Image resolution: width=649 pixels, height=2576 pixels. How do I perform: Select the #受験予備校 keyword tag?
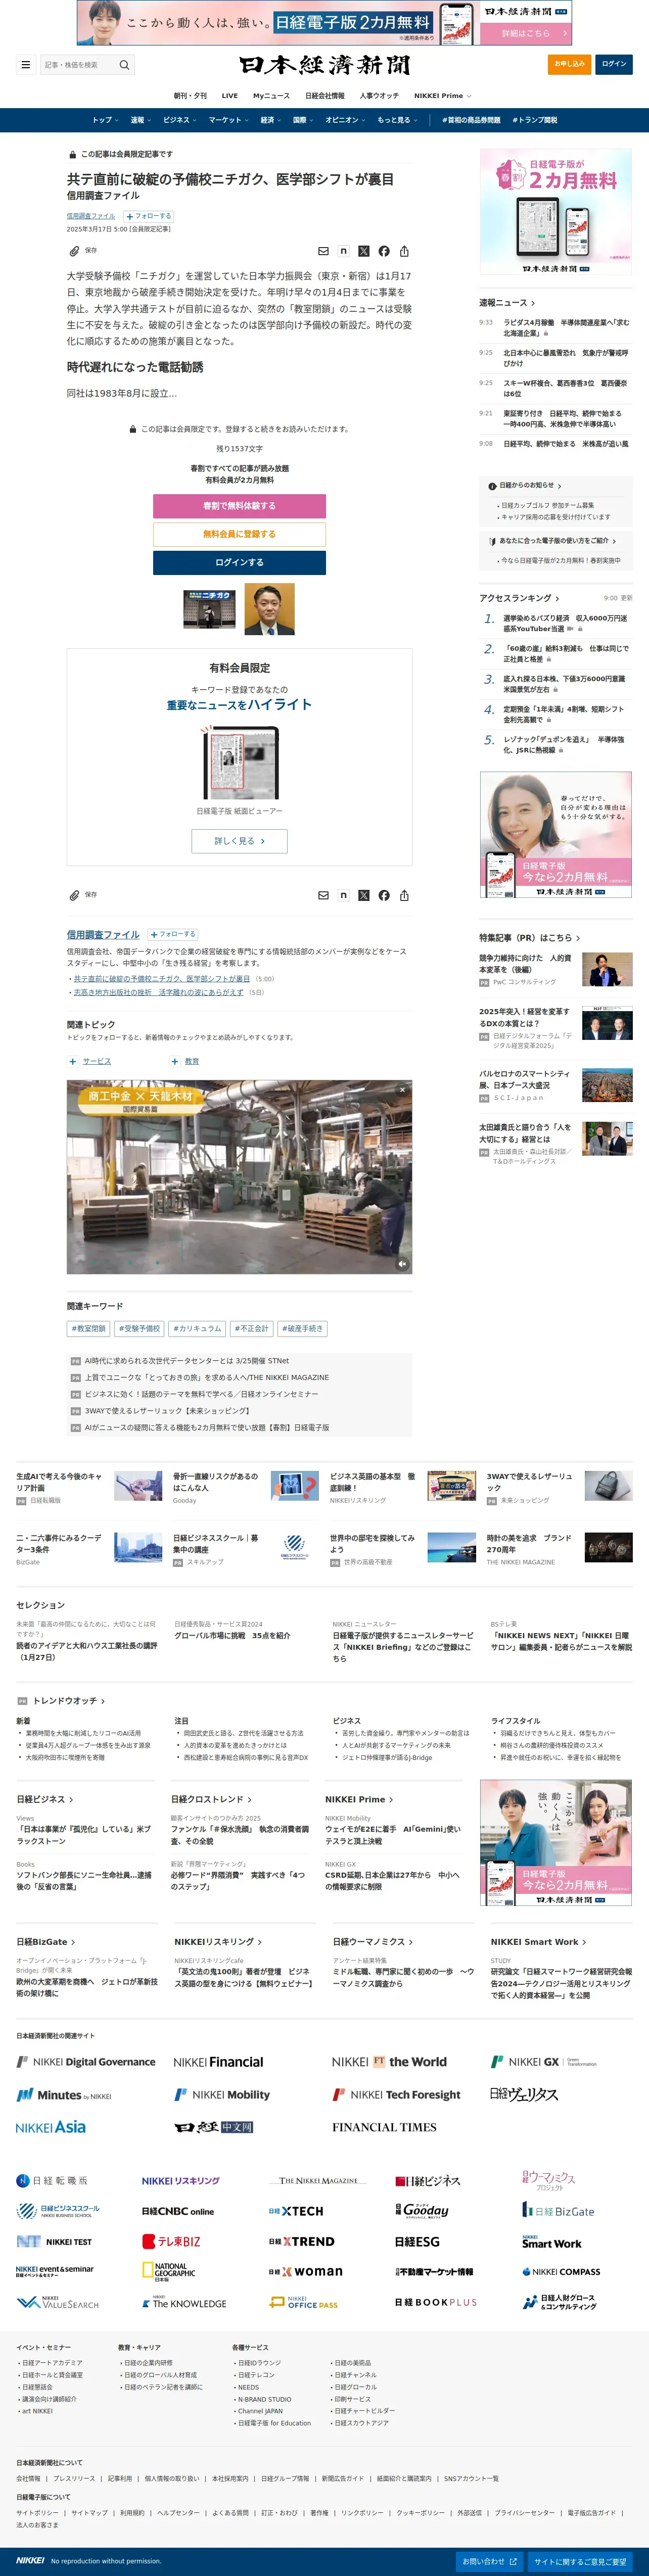(x=139, y=1329)
